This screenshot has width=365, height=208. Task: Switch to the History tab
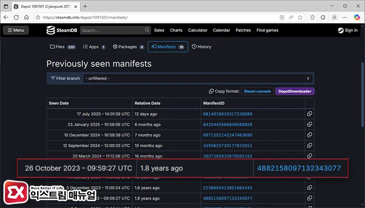201,47
